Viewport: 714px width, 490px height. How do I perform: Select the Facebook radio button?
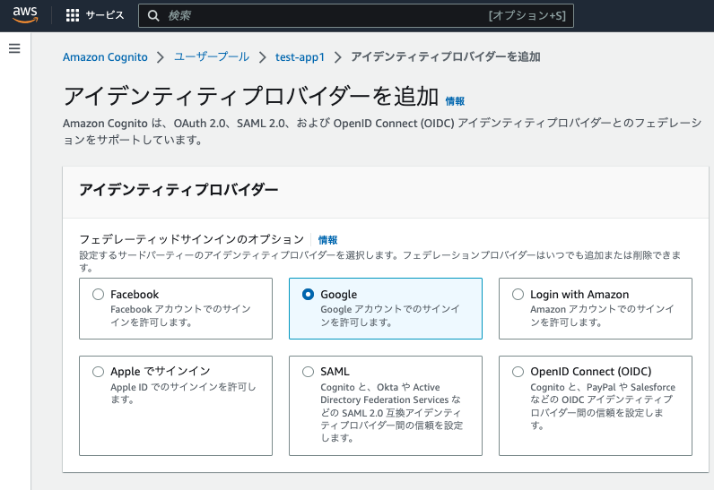(x=99, y=294)
